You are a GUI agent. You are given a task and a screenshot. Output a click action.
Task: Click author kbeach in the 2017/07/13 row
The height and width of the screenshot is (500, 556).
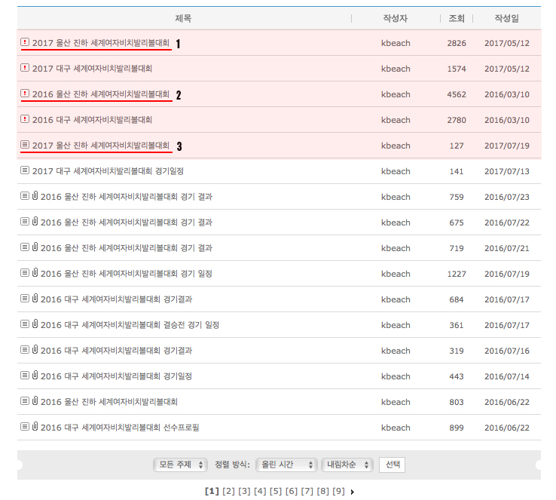(x=396, y=171)
